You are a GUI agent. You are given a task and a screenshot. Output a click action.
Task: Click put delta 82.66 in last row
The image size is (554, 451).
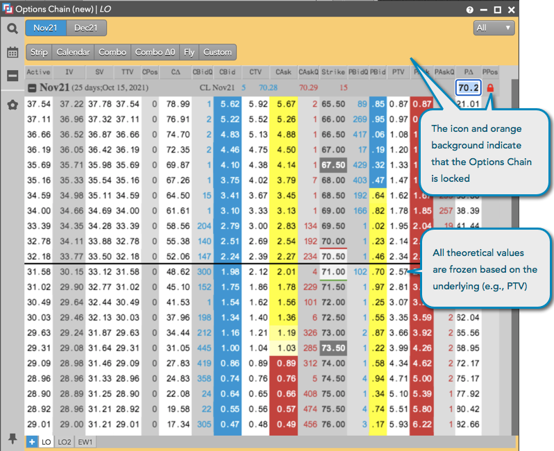pos(468,424)
